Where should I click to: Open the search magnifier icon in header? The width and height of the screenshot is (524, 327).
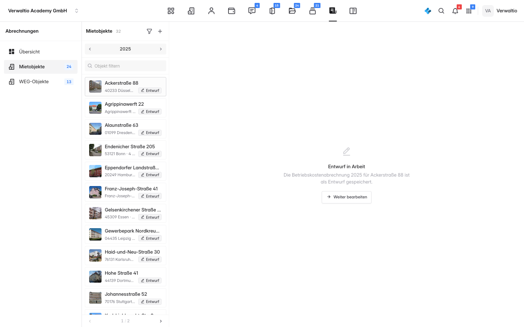pyautogui.click(x=441, y=11)
